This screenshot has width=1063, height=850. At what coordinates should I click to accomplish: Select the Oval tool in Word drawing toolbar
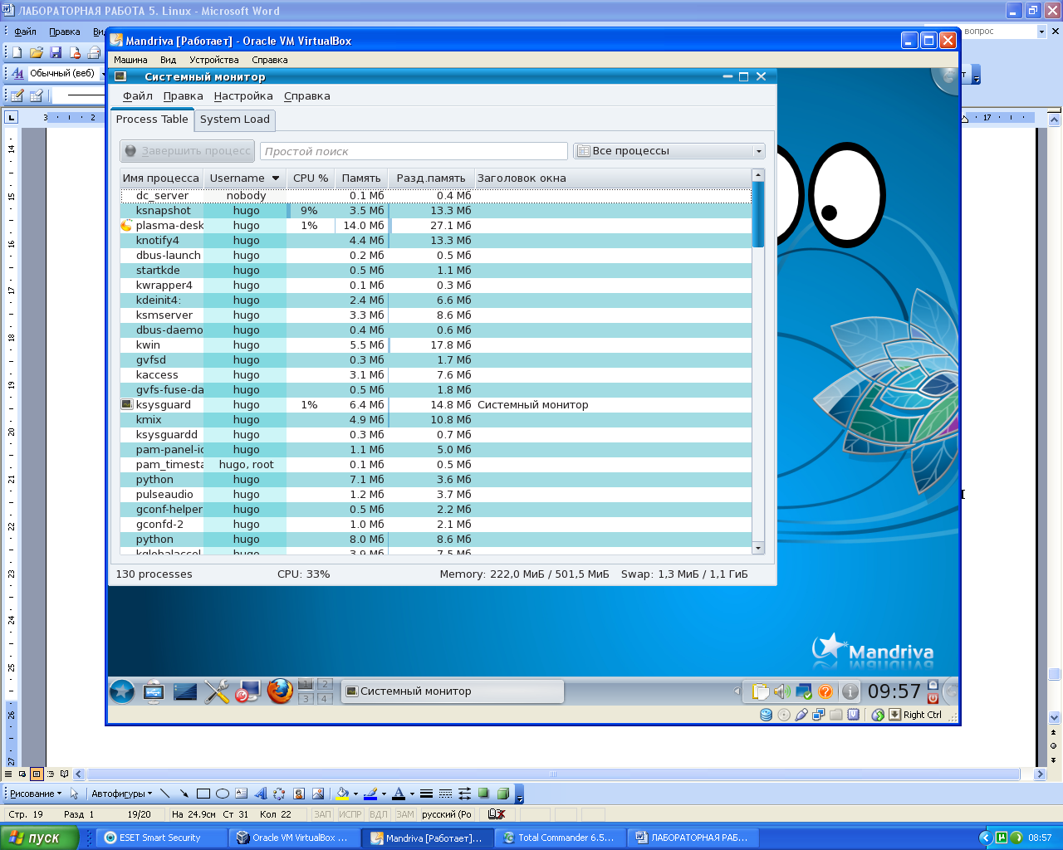click(222, 794)
